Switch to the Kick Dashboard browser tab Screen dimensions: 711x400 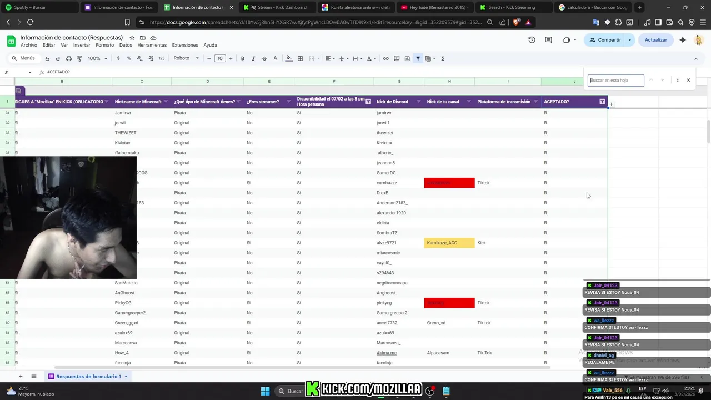(x=278, y=7)
